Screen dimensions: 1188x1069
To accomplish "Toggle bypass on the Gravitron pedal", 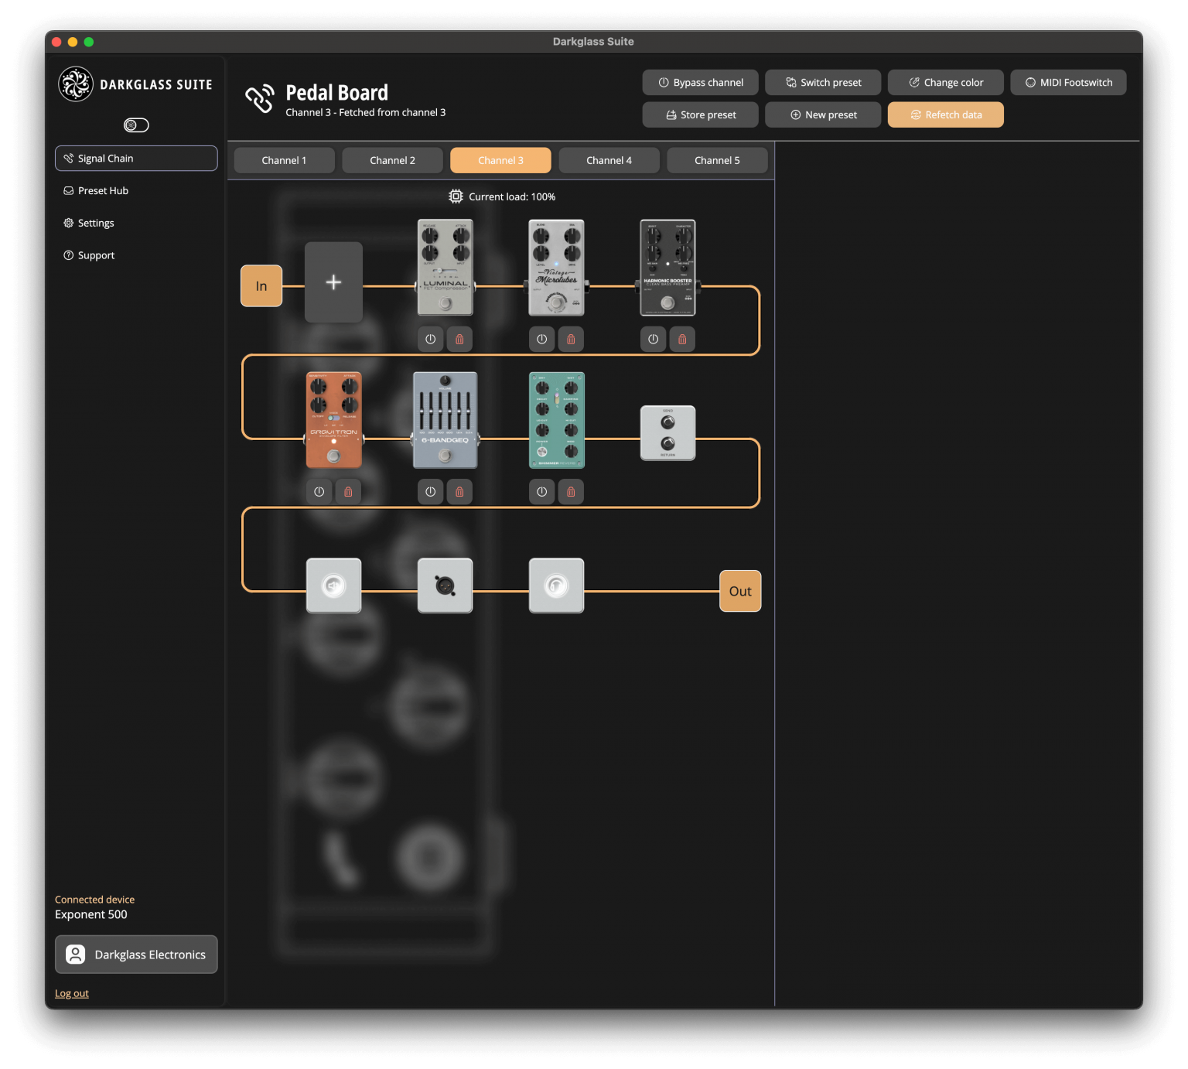I will tap(319, 491).
